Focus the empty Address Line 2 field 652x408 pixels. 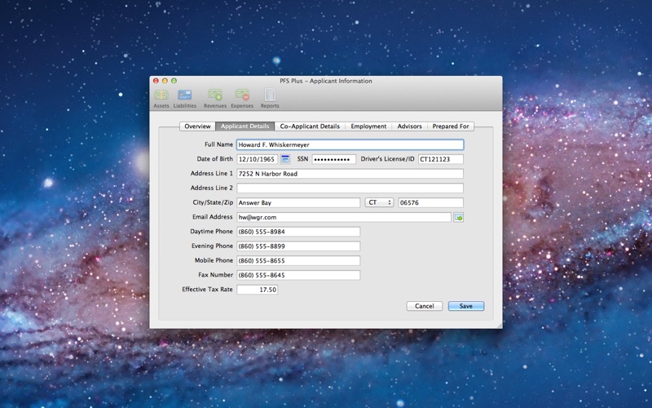click(349, 188)
